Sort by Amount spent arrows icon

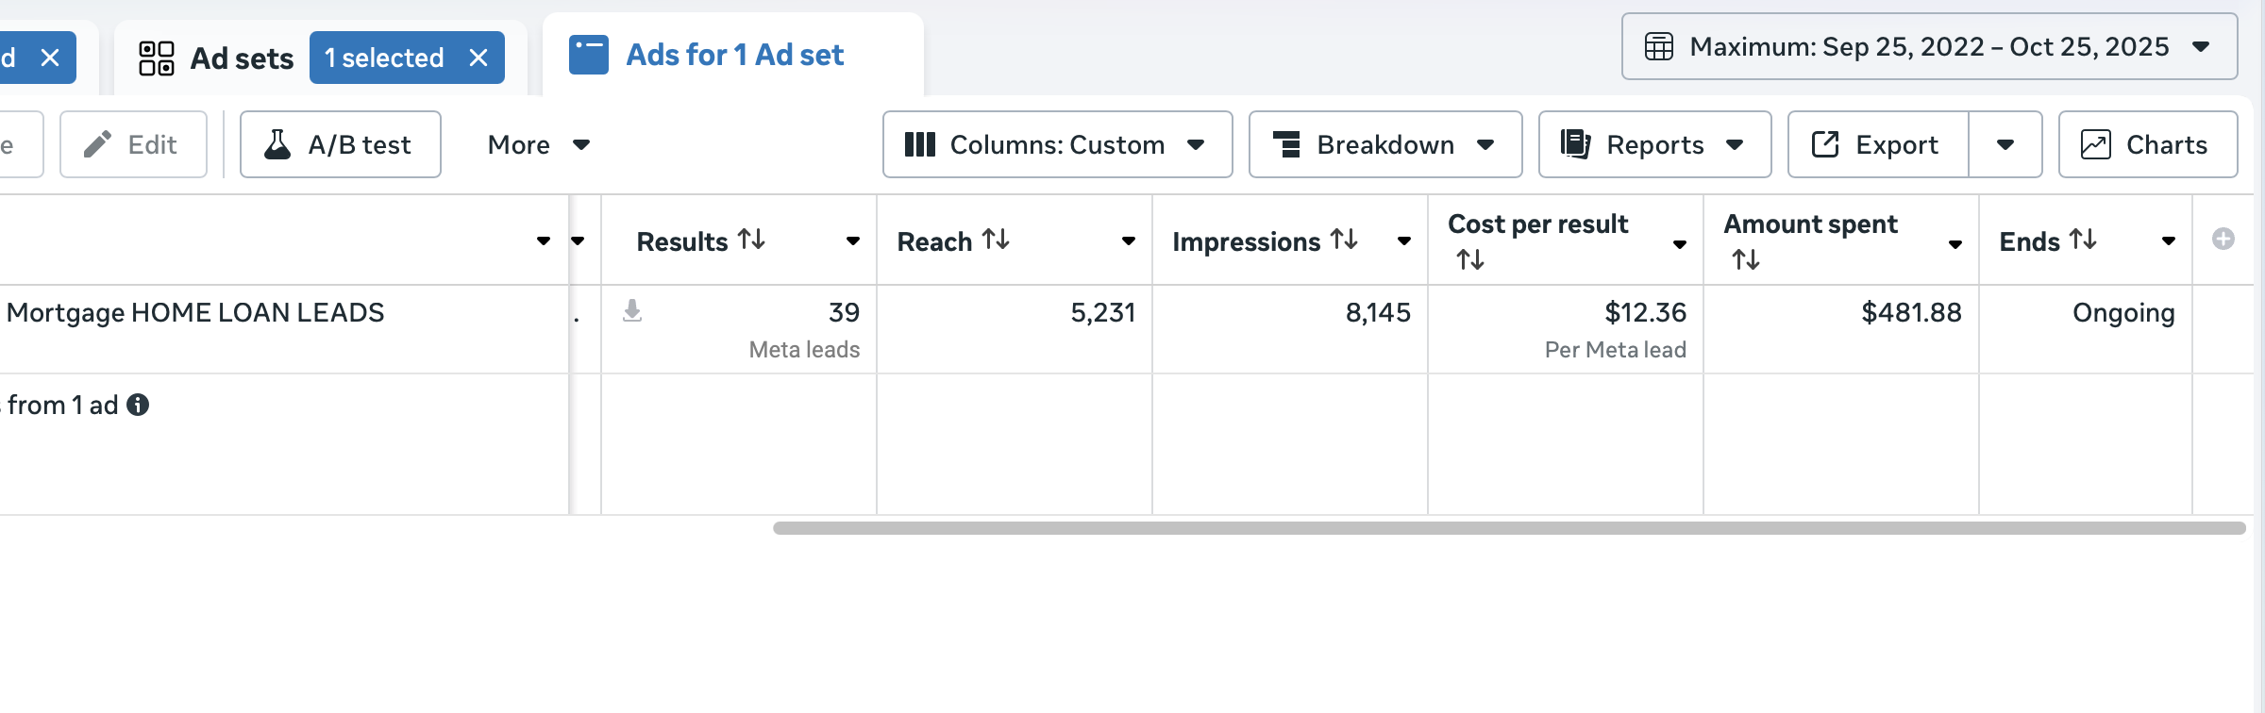(1746, 259)
